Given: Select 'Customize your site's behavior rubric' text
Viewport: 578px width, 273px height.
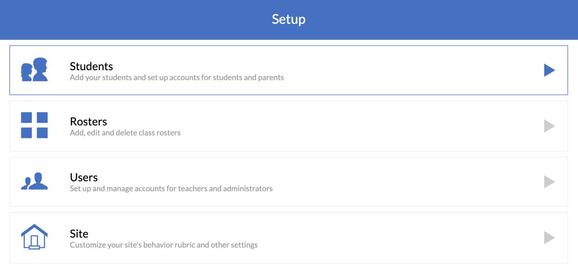Looking at the screenshot, I should [164, 245].
